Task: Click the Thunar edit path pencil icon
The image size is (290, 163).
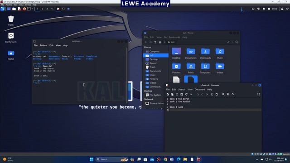Action: [x=228, y=42]
